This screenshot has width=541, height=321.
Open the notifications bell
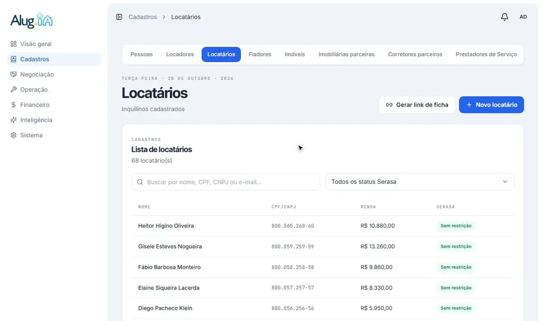tap(505, 17)
